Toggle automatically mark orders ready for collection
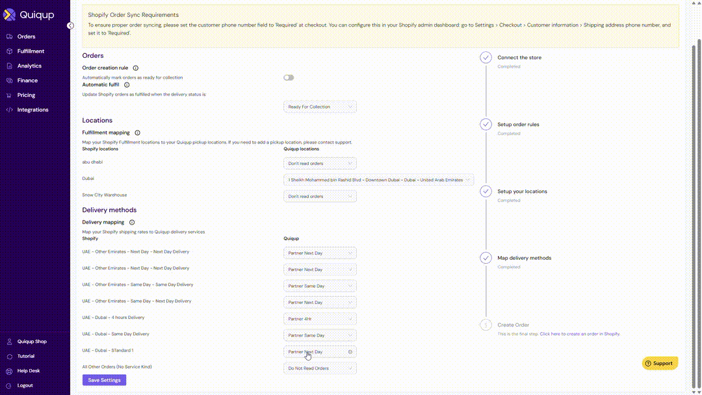702x395 pixels. click(289, 78)
